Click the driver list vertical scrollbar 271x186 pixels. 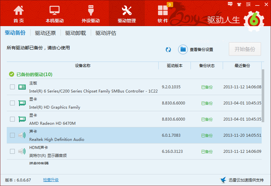[x=263, y=96]
